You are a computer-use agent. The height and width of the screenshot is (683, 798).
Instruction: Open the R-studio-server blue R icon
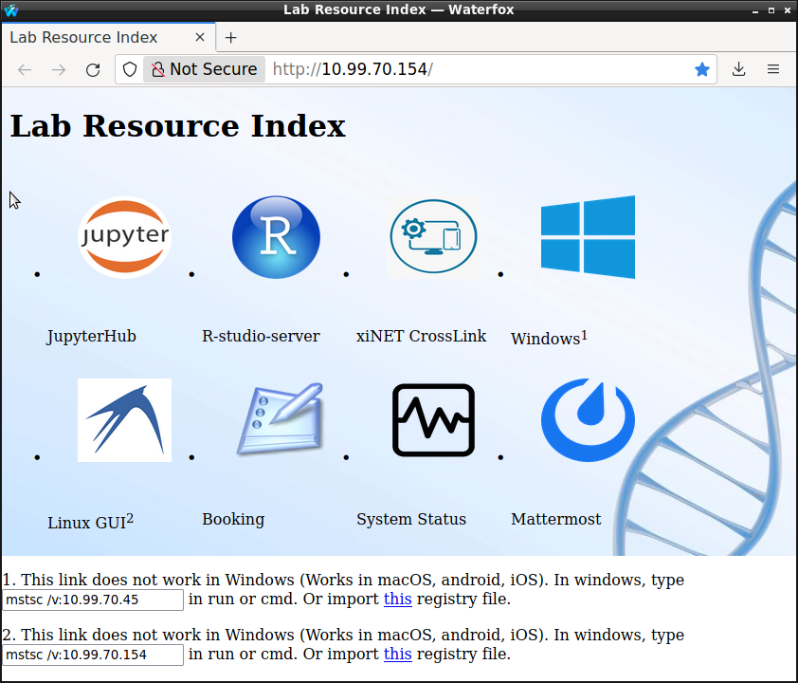pyautogui.click(x=277, y=237)
